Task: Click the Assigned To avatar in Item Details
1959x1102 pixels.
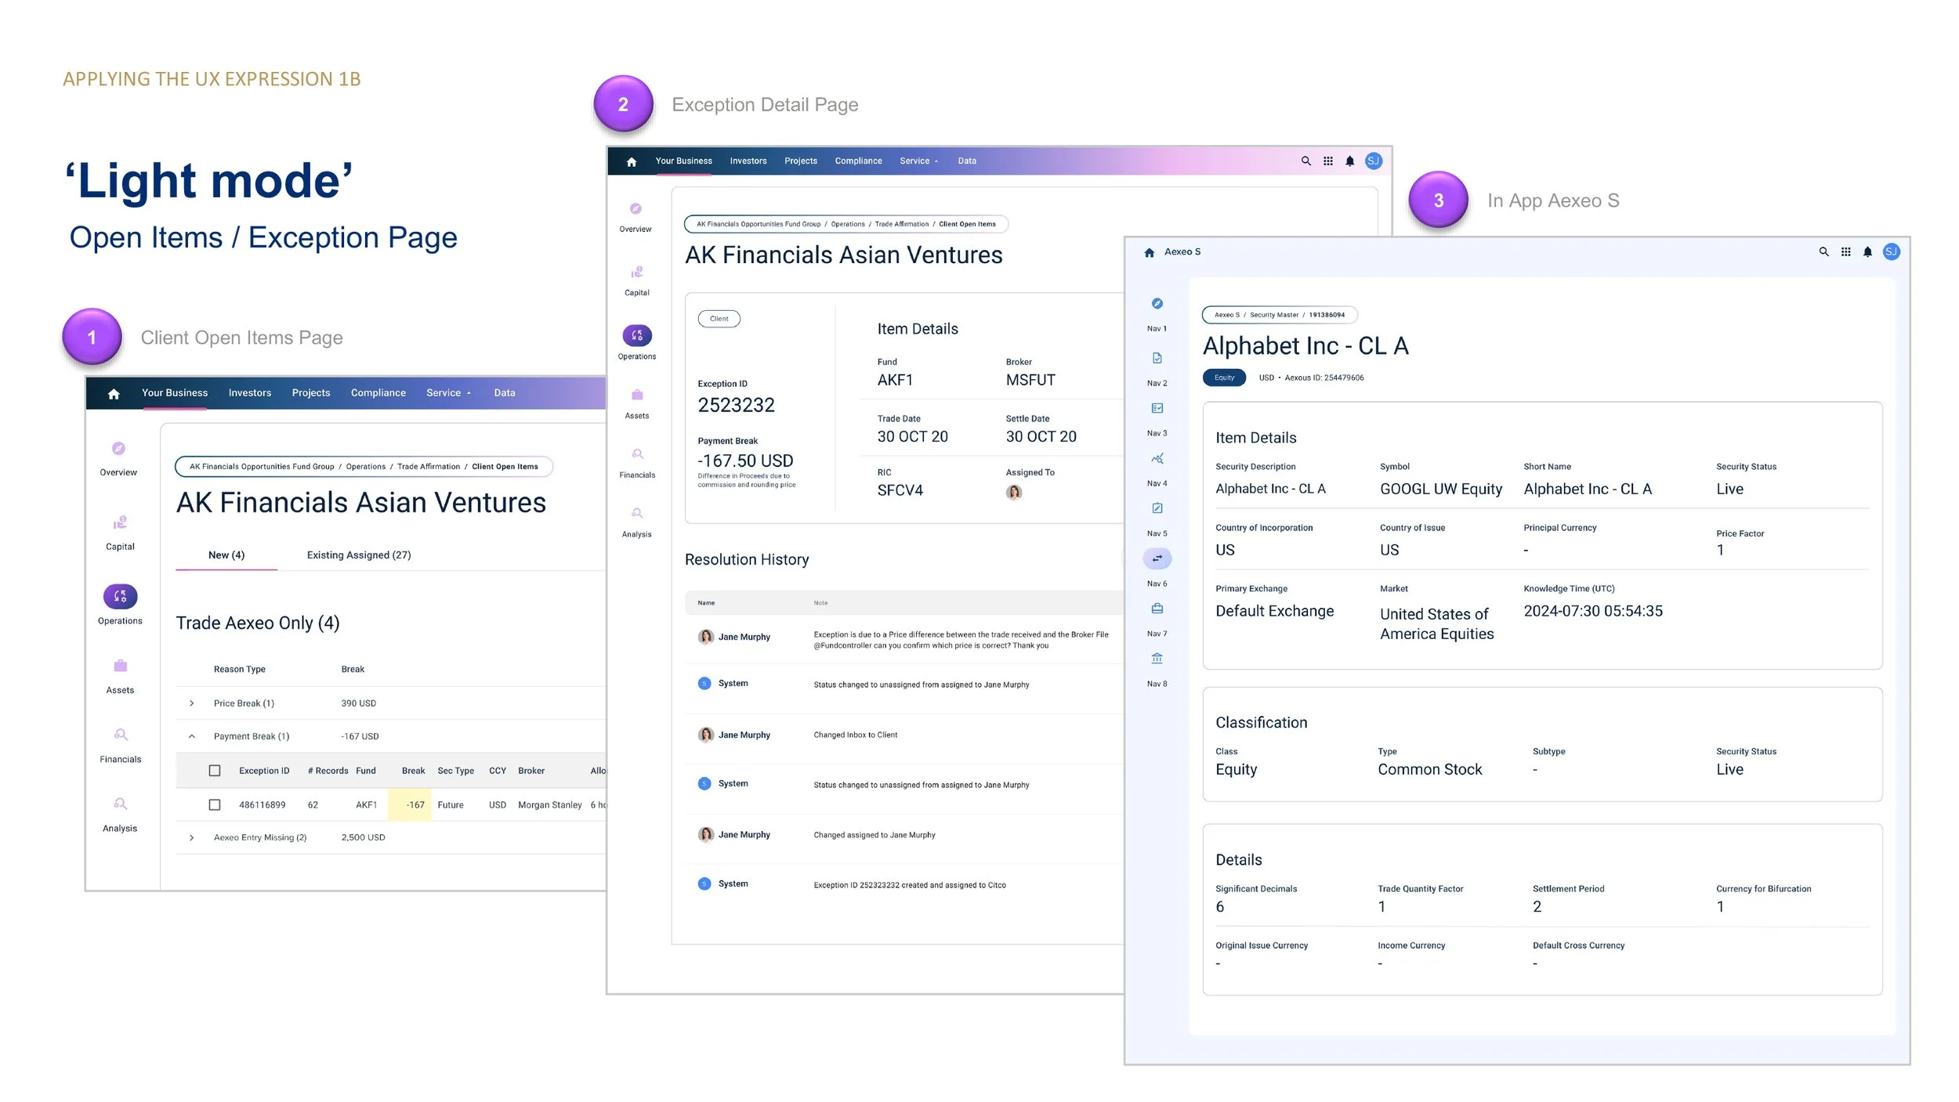Action: pos(1013,493)
